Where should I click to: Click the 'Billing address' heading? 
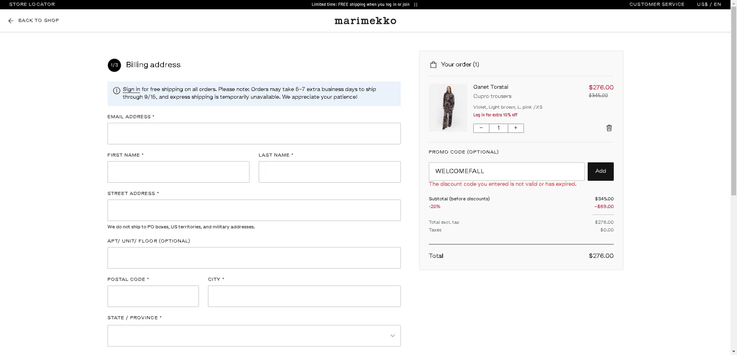(x=153, y=65)
